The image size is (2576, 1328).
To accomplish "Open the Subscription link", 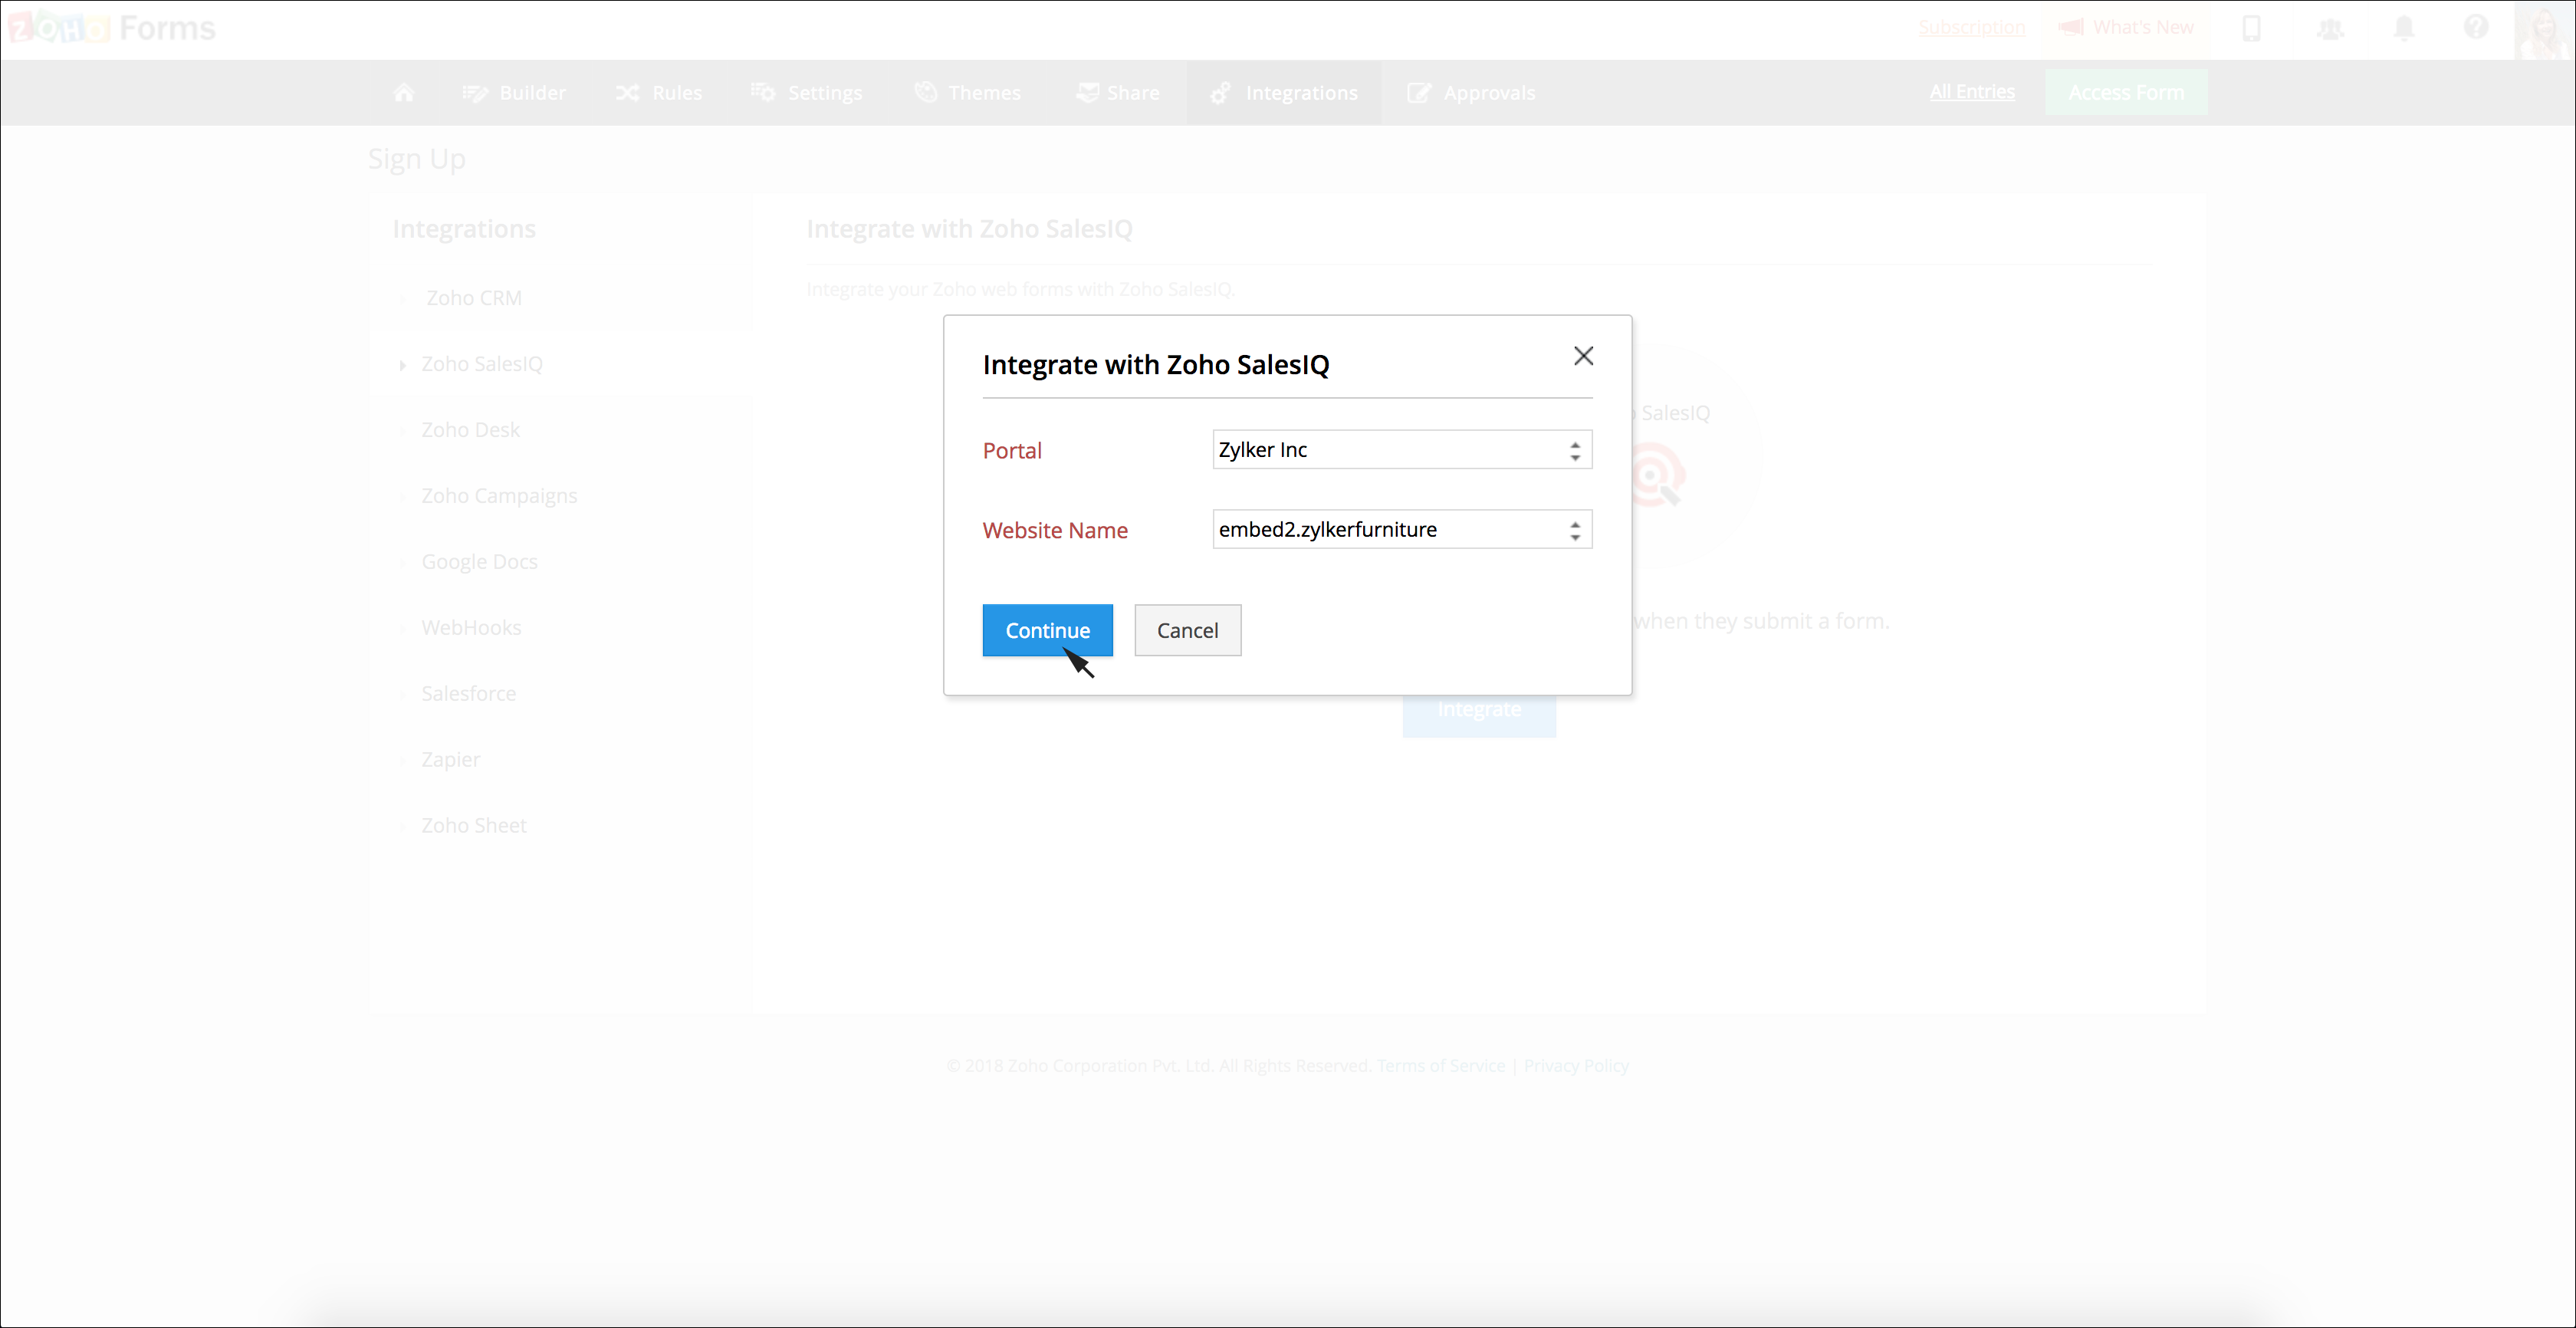I will point(1972,27).
